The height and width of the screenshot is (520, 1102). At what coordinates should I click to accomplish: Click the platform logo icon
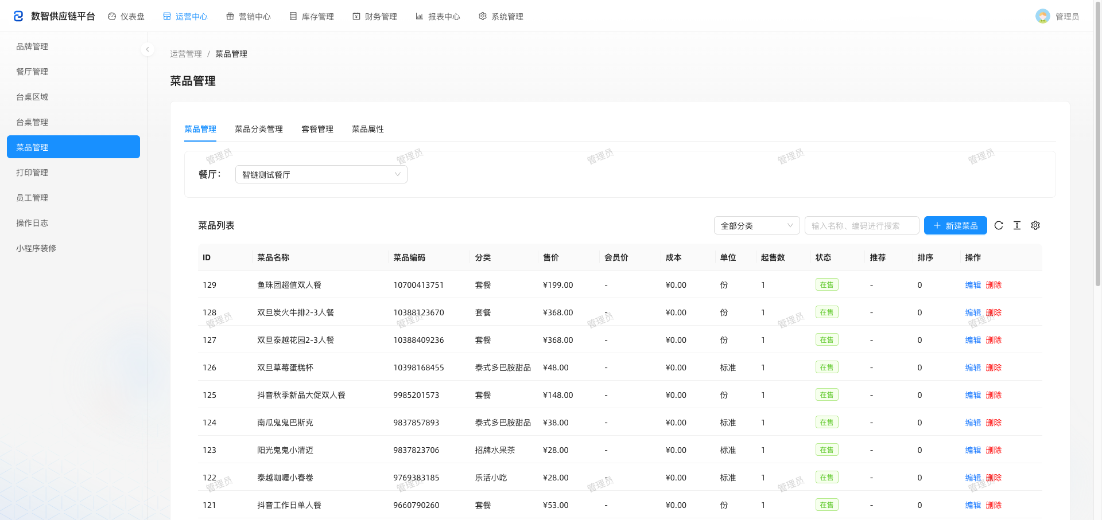tap(18, 16)
